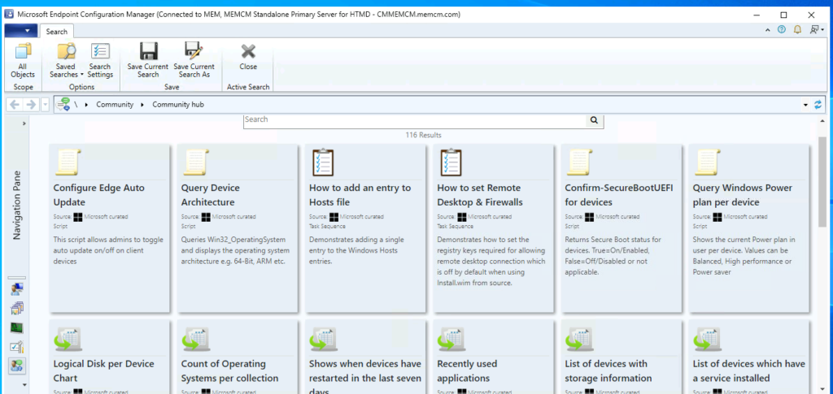Click the address bar community node icon
Viewport: 833px width, 394px height.
63,104
